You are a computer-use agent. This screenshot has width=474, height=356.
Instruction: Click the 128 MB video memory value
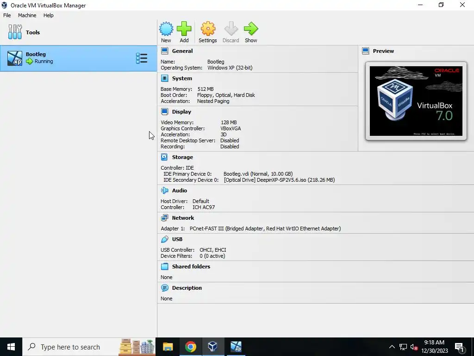[229, 122]
